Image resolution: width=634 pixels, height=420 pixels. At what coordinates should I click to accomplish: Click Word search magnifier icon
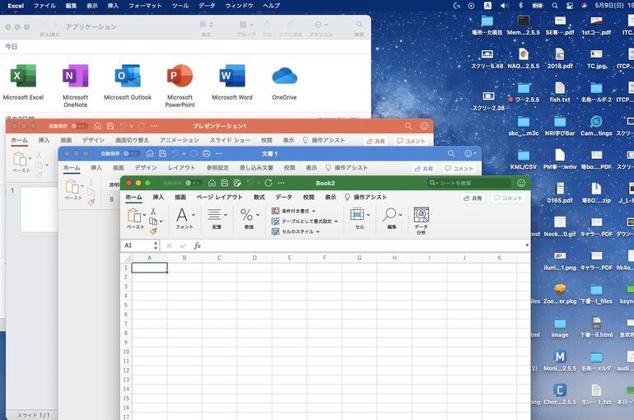451,154
